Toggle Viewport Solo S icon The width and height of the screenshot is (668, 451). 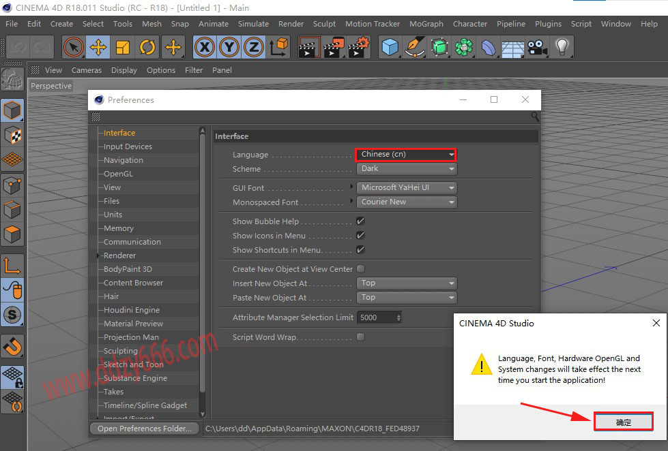point(12,315)
